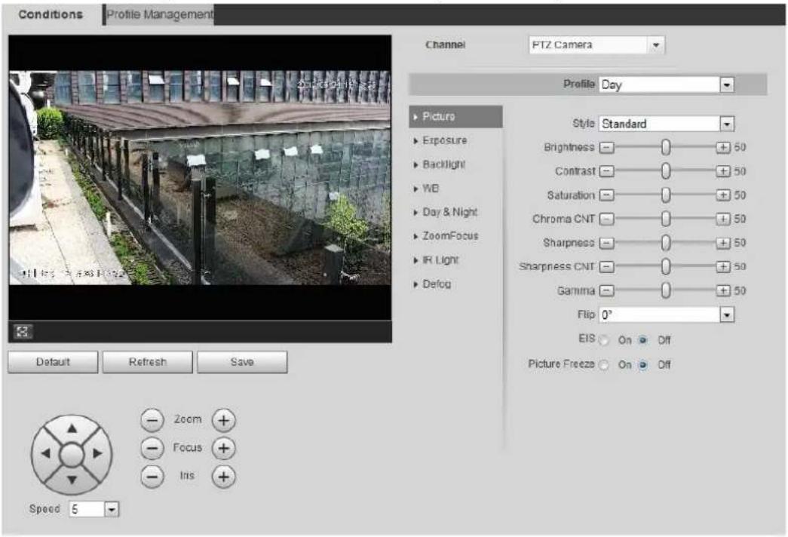The height and width of the screenshot is (537, 788).
Task: Open the ZoomFocus settings
Action: (450, 236)
